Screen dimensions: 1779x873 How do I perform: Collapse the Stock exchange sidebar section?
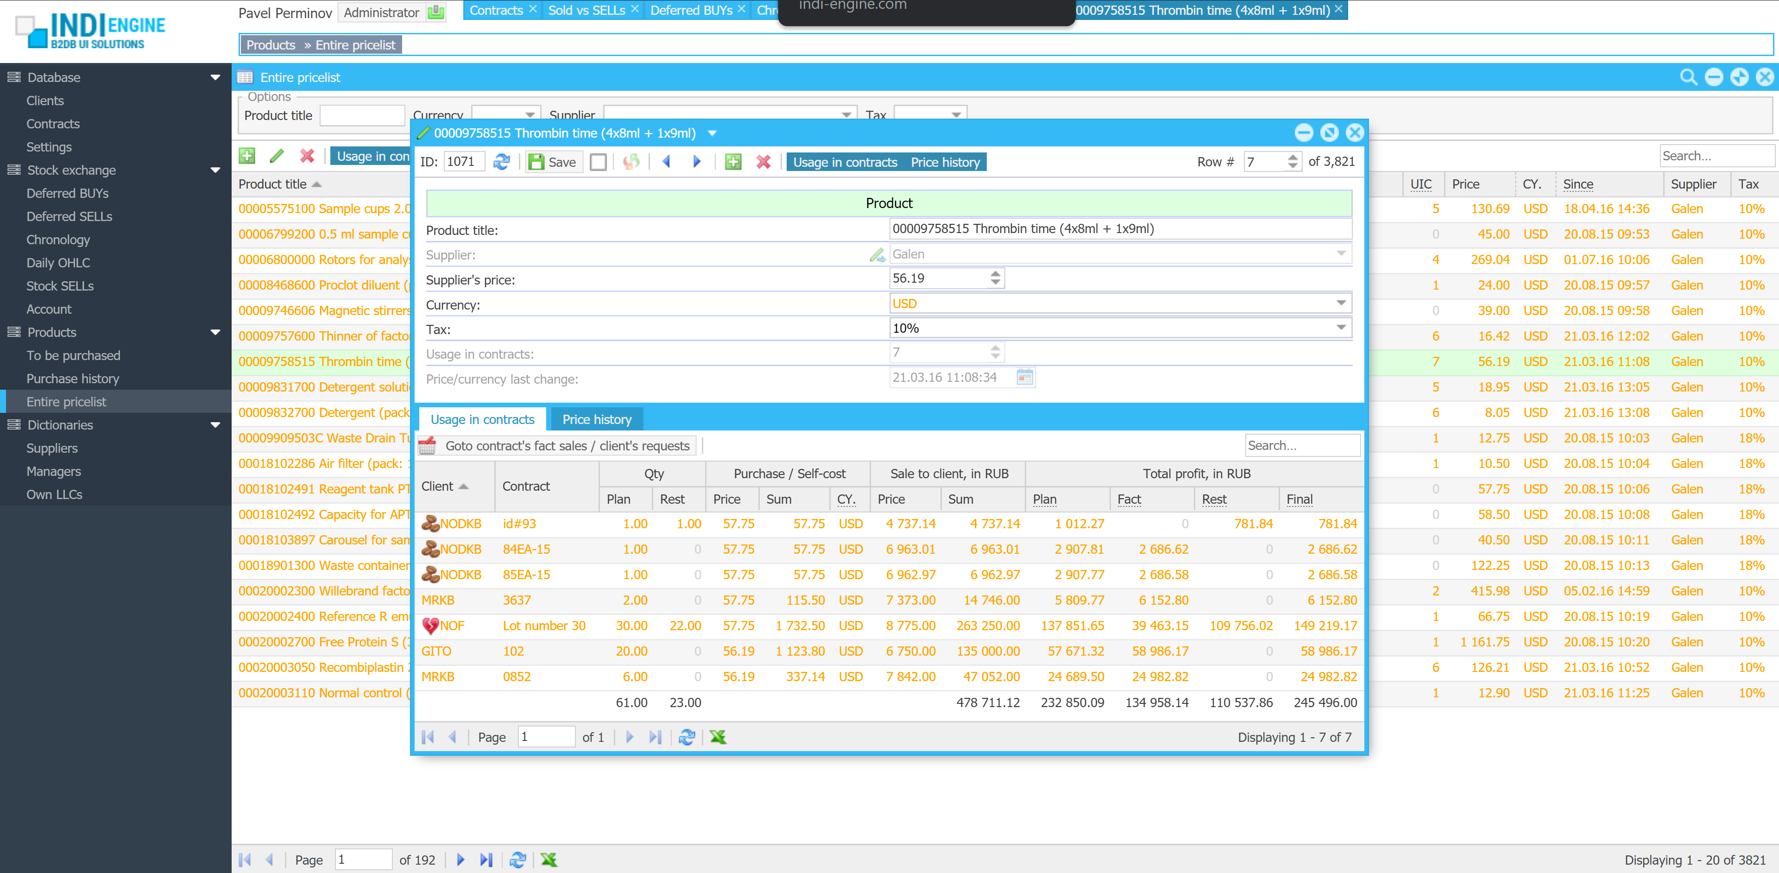pyautogui.click(x=215, y=170)
